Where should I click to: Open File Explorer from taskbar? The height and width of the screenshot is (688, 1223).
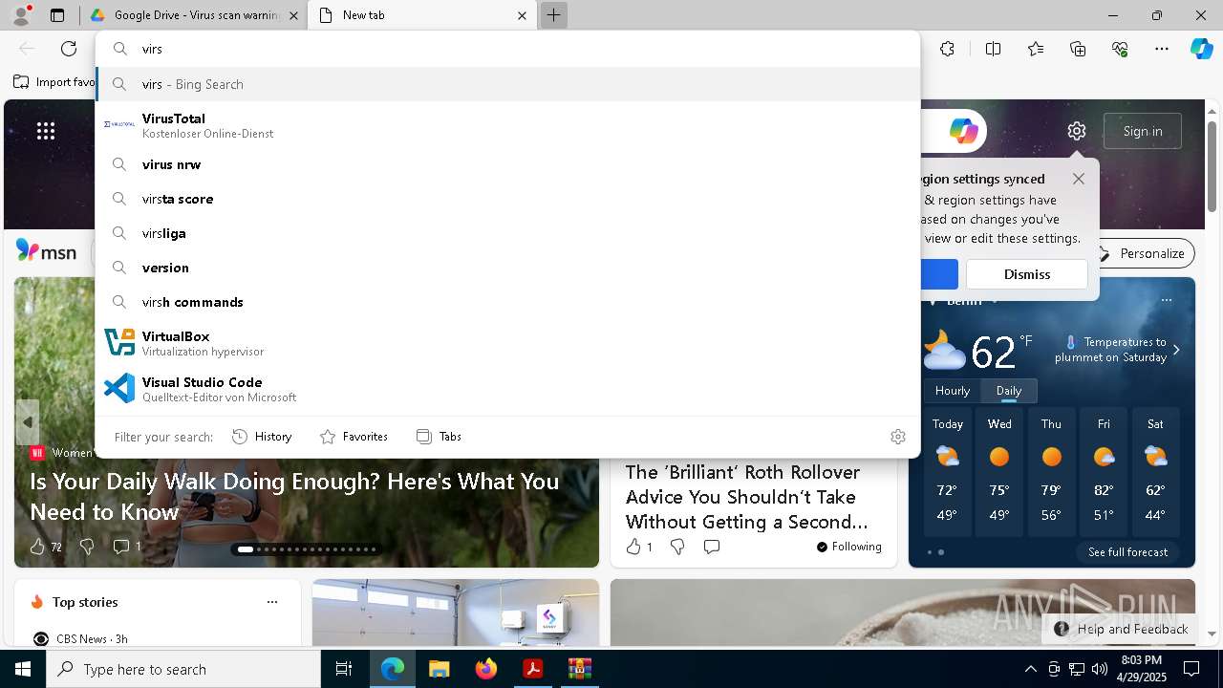[439, 669]
